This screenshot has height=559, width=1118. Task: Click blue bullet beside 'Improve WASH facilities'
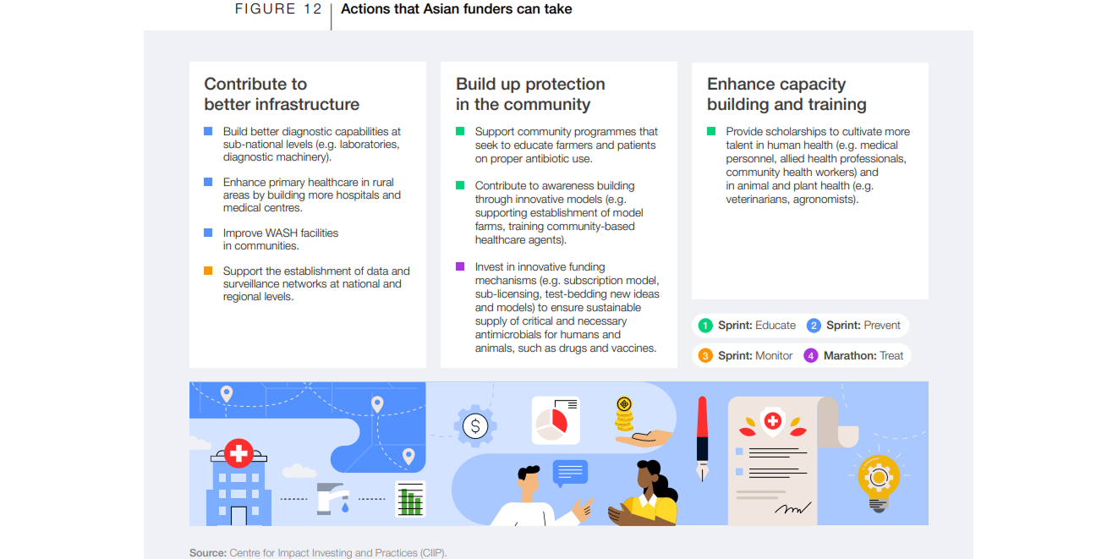click(208, 233)
